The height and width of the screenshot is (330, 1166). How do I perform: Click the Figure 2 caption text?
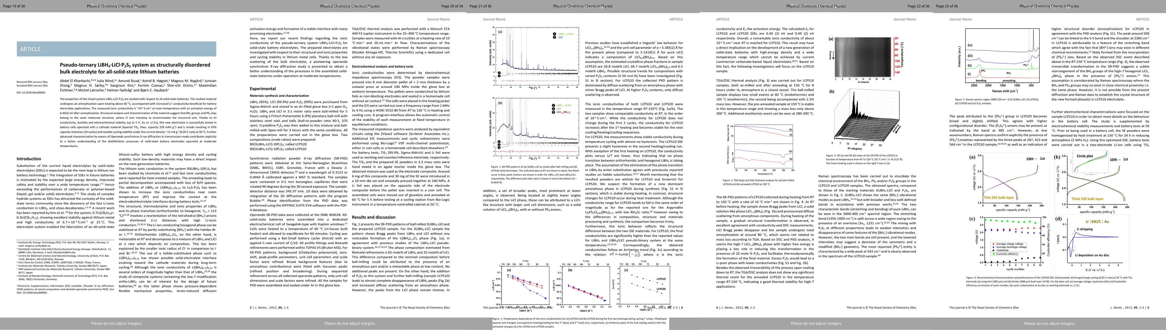point(580,322)
